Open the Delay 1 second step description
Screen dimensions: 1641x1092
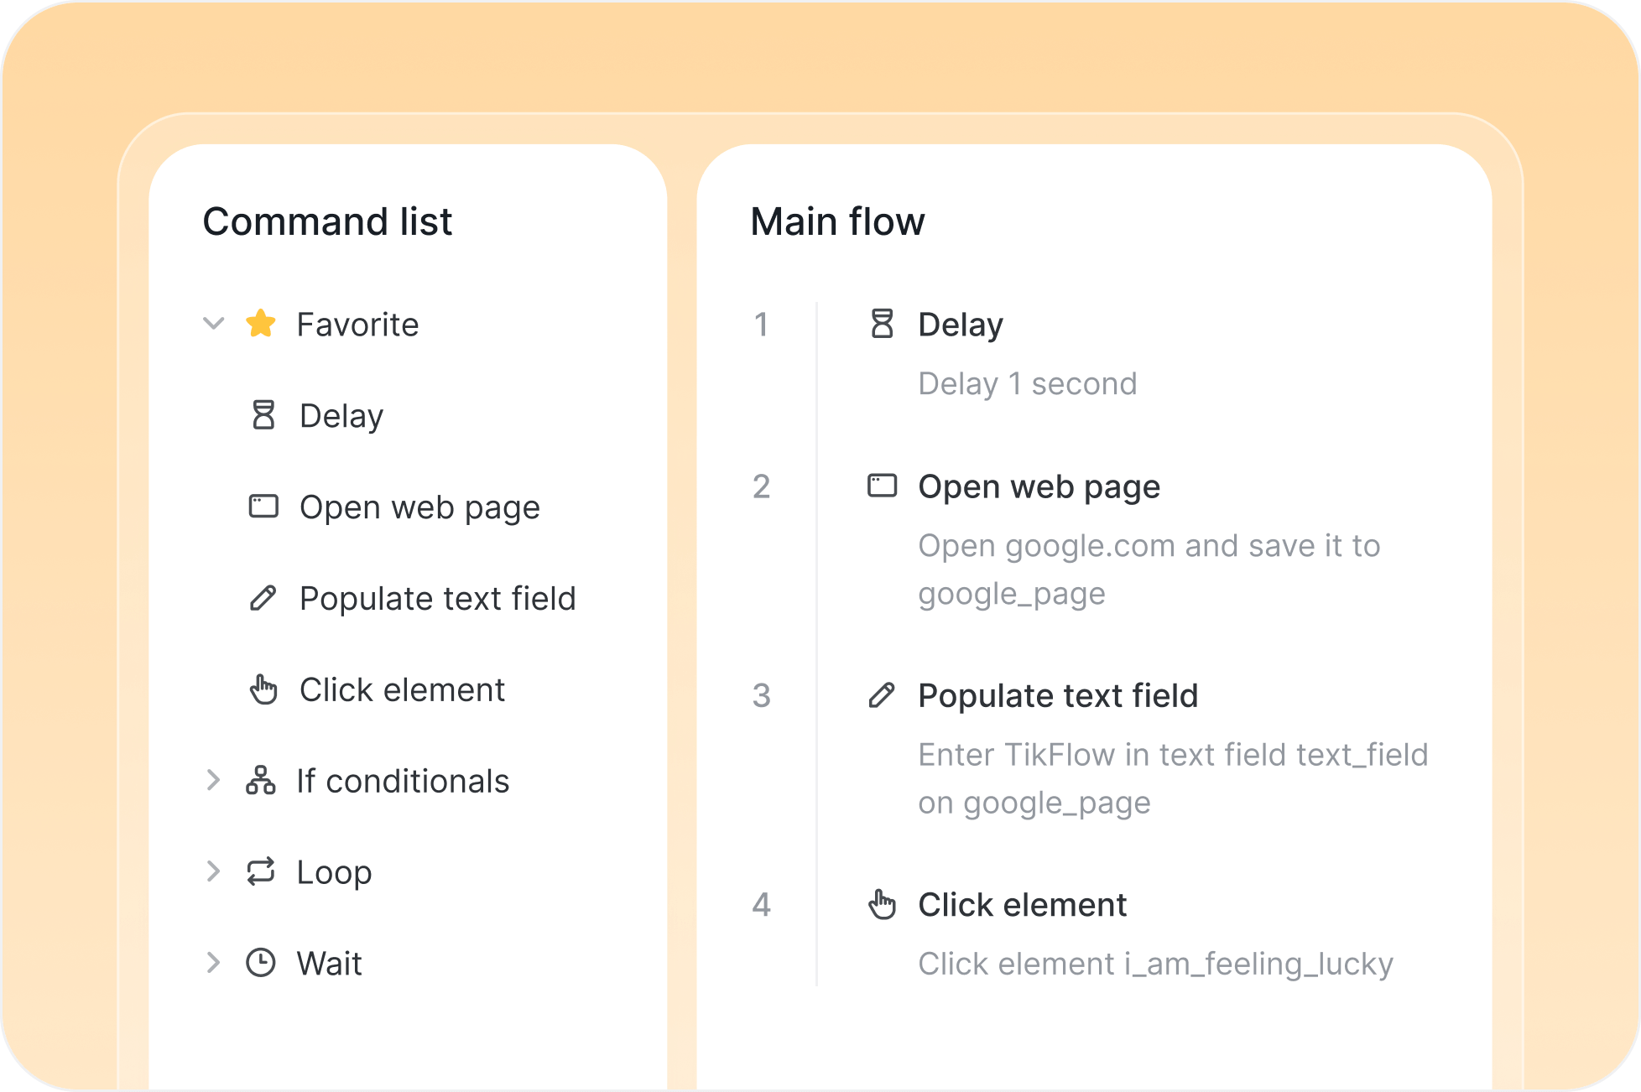1028,384
